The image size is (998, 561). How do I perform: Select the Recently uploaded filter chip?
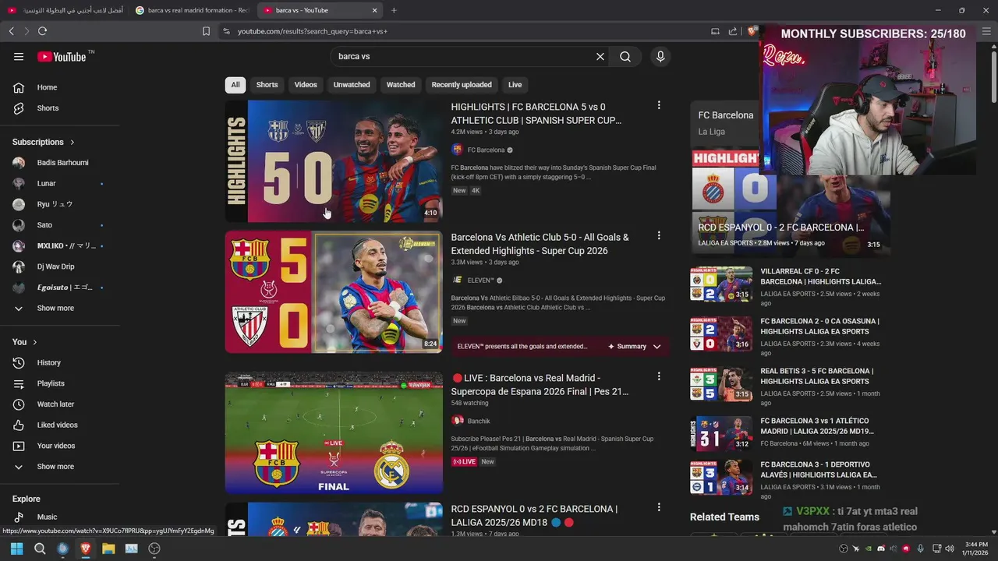pos(462,85)
